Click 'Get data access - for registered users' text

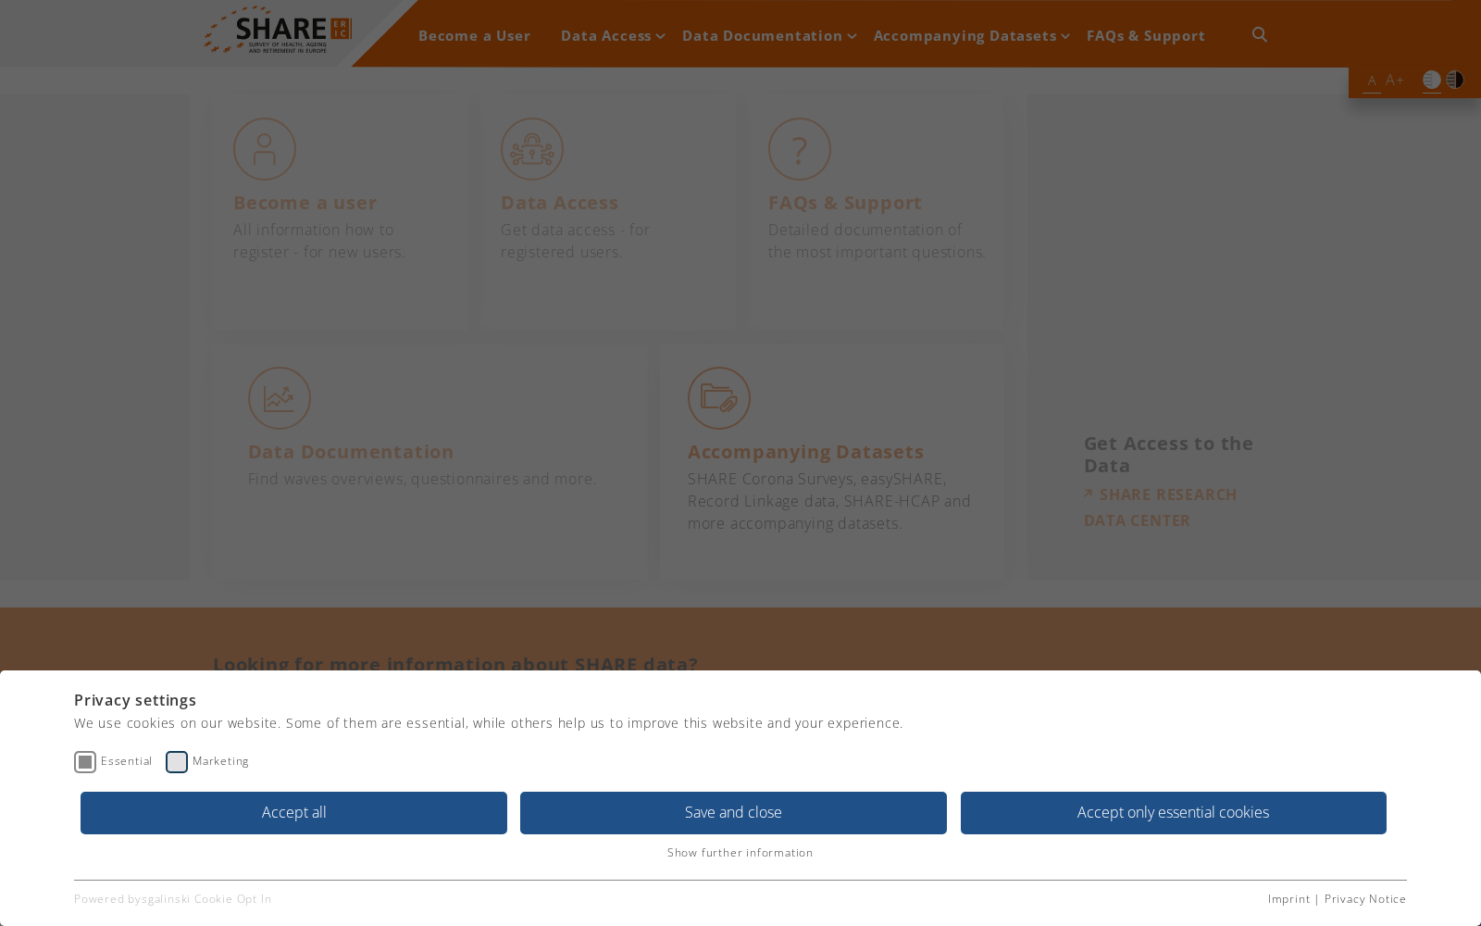pyautogui.click(x=576, y=241)
